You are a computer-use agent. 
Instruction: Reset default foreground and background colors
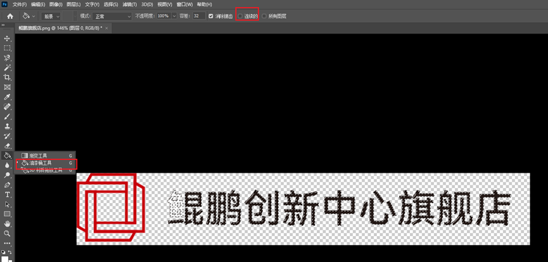coord(3,252)
